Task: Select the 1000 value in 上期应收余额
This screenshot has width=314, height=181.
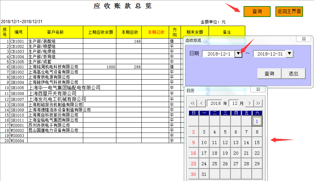Action: [x=100, y=67]
